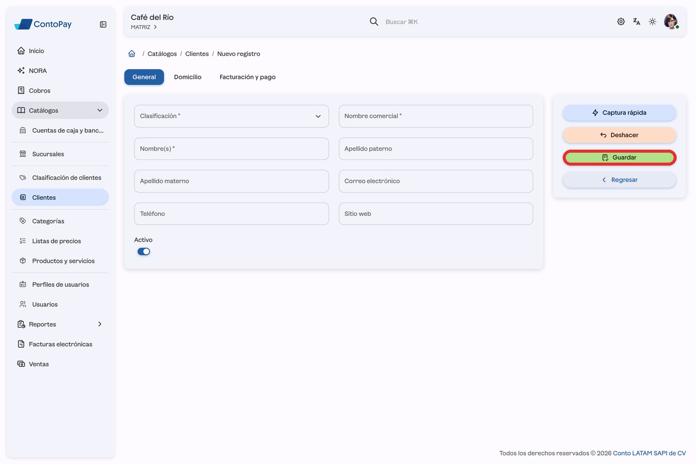Expand the Reportes submenu
This screenshot has width=696, height=464.
(60, 324)
